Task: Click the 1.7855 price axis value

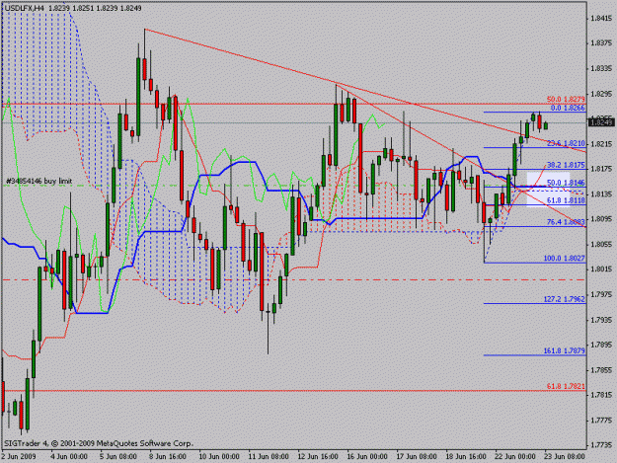Action: tap(601, 370)
